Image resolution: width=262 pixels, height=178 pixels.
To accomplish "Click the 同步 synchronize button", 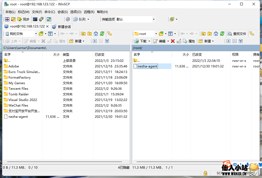I will click(x=23, y=19).
